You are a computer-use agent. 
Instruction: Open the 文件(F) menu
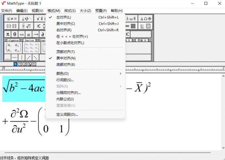point(7,11)
